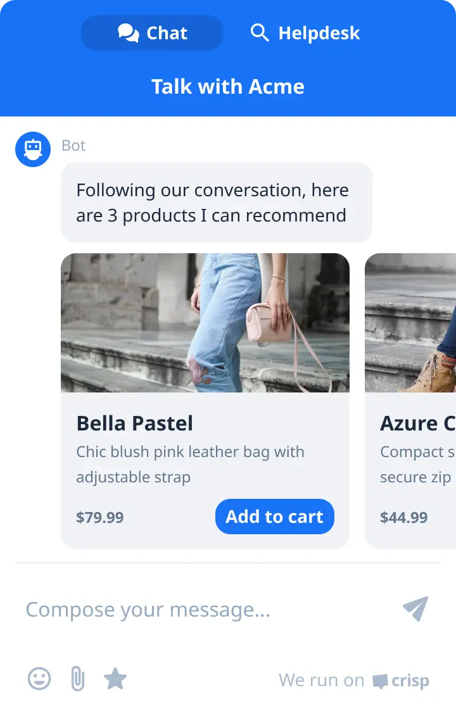Click the 'Talk with Acme' header
The height and width of the screenshot is (709, 456).
point(228,86)
